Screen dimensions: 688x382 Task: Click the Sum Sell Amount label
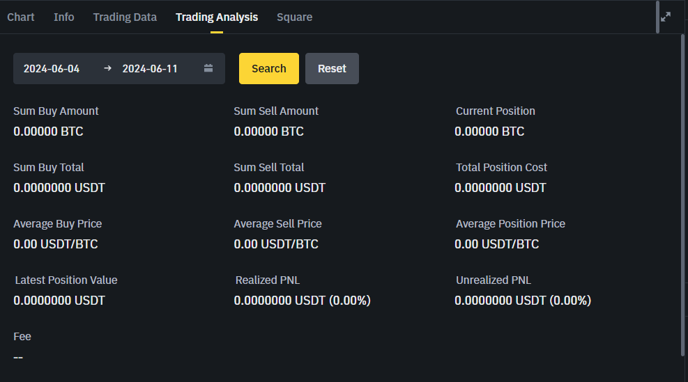point(276,111)
